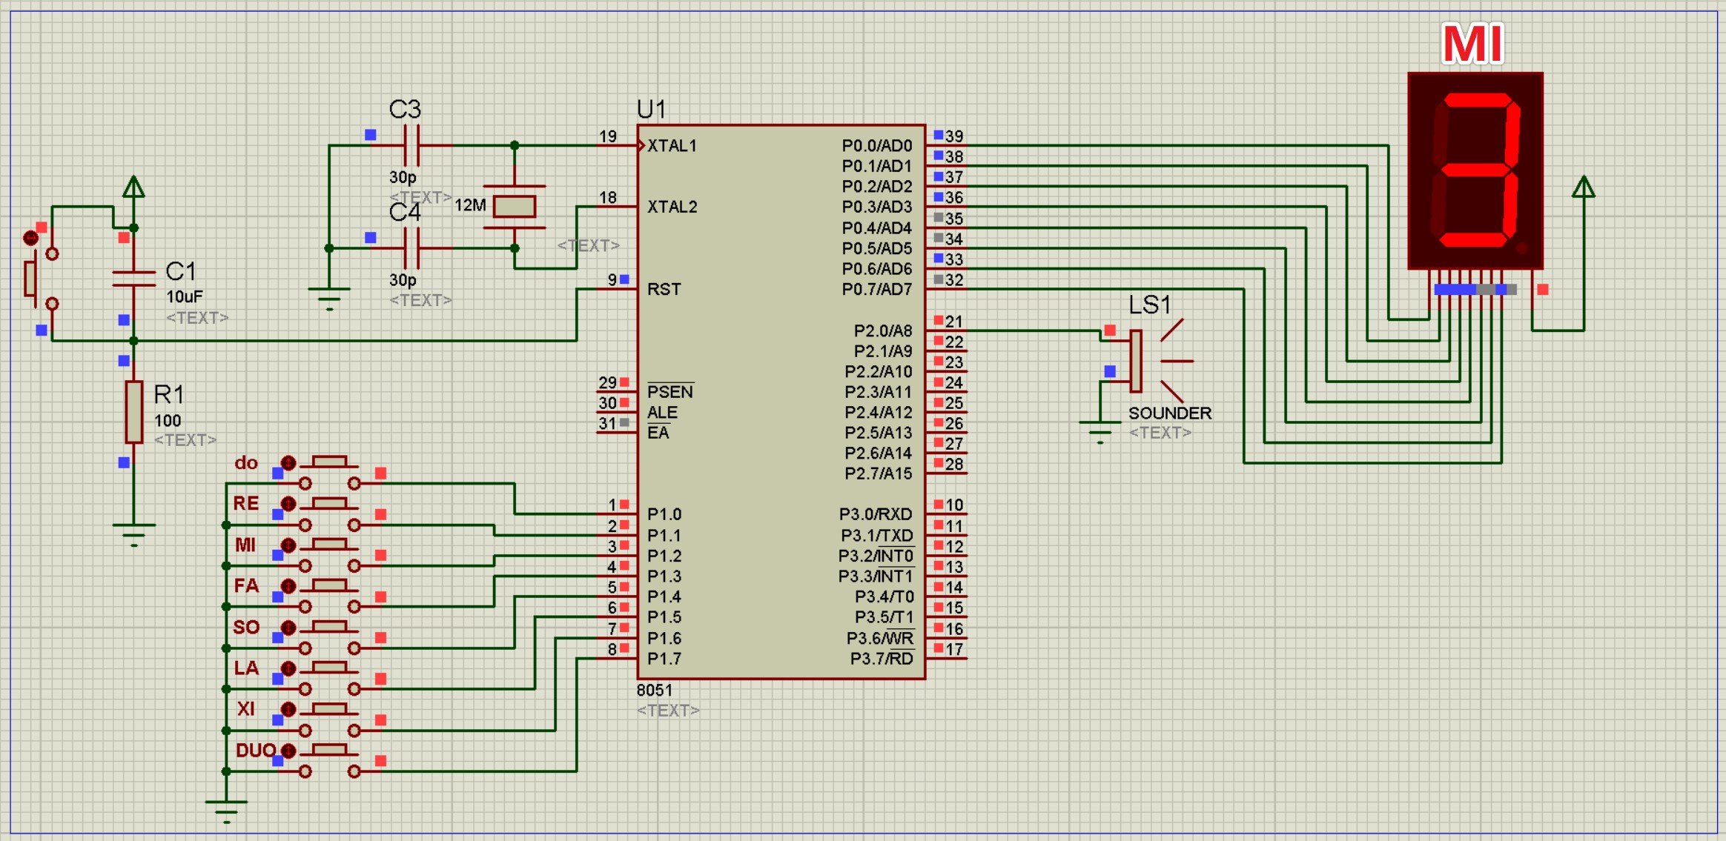This screenshot has width=1726, height=841.
Task: Select resistor R1 symbol
Action: click(133, 412)
